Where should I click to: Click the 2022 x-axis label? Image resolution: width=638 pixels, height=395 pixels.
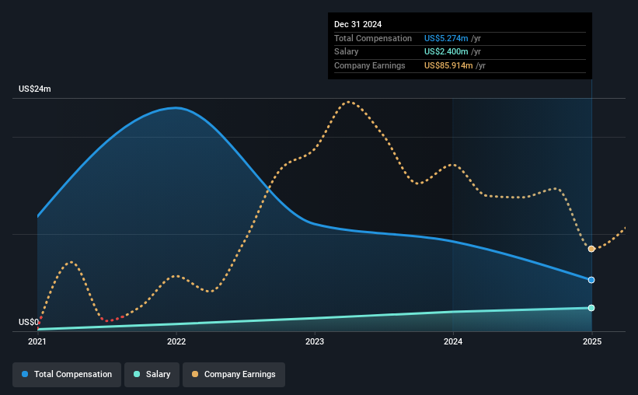(x=176, y=341)
